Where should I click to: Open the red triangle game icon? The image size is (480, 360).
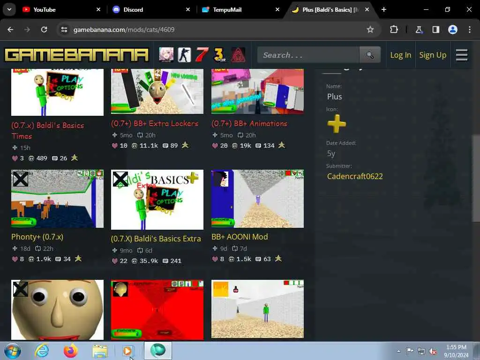238,55
